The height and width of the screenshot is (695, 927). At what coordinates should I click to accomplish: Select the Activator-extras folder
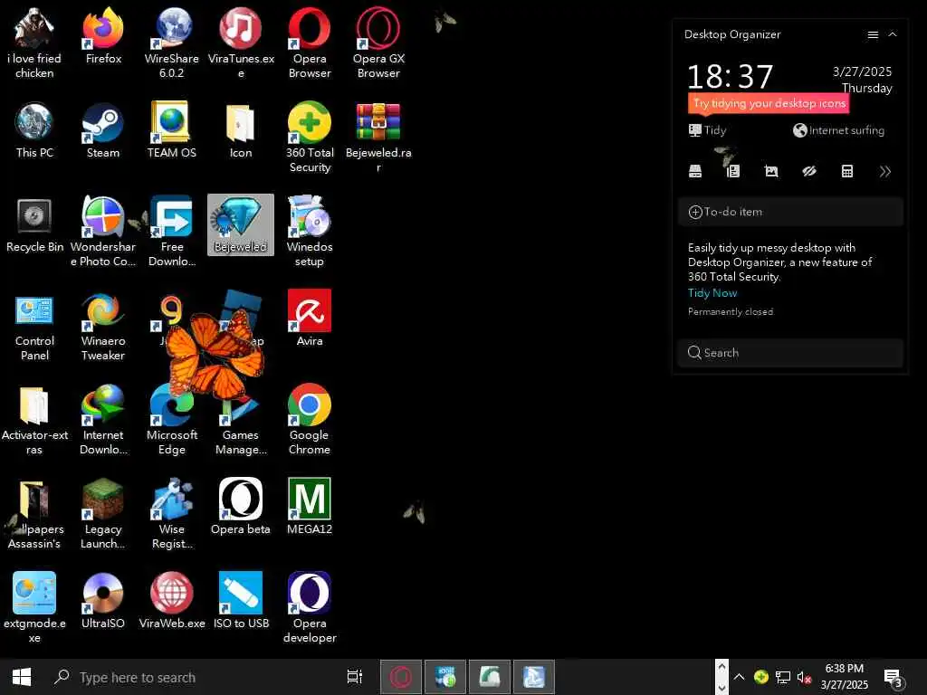click(34, 420)
